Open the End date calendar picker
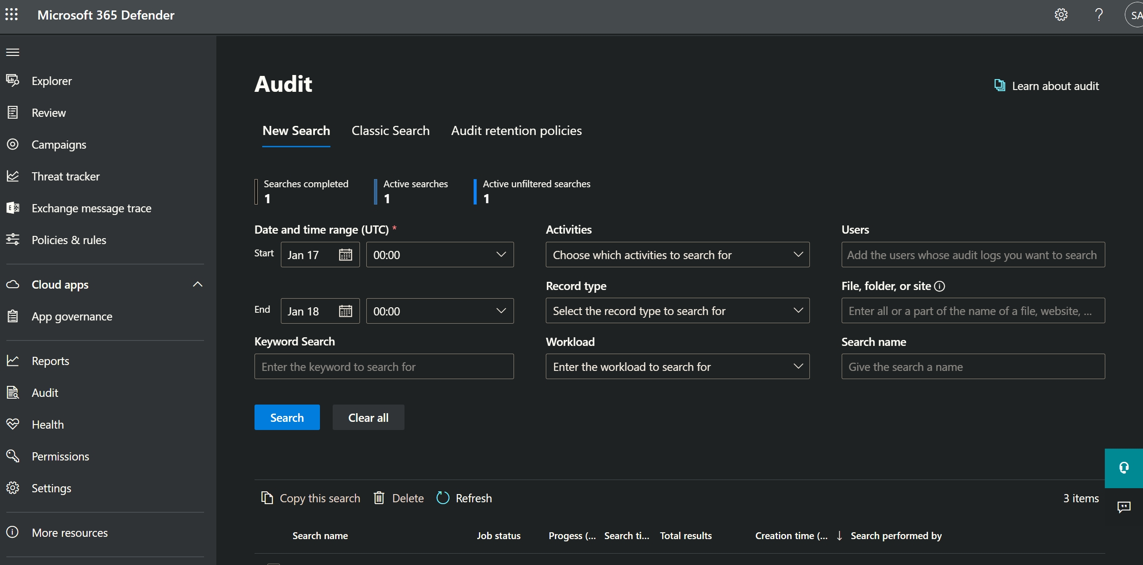 pos(345,311)
